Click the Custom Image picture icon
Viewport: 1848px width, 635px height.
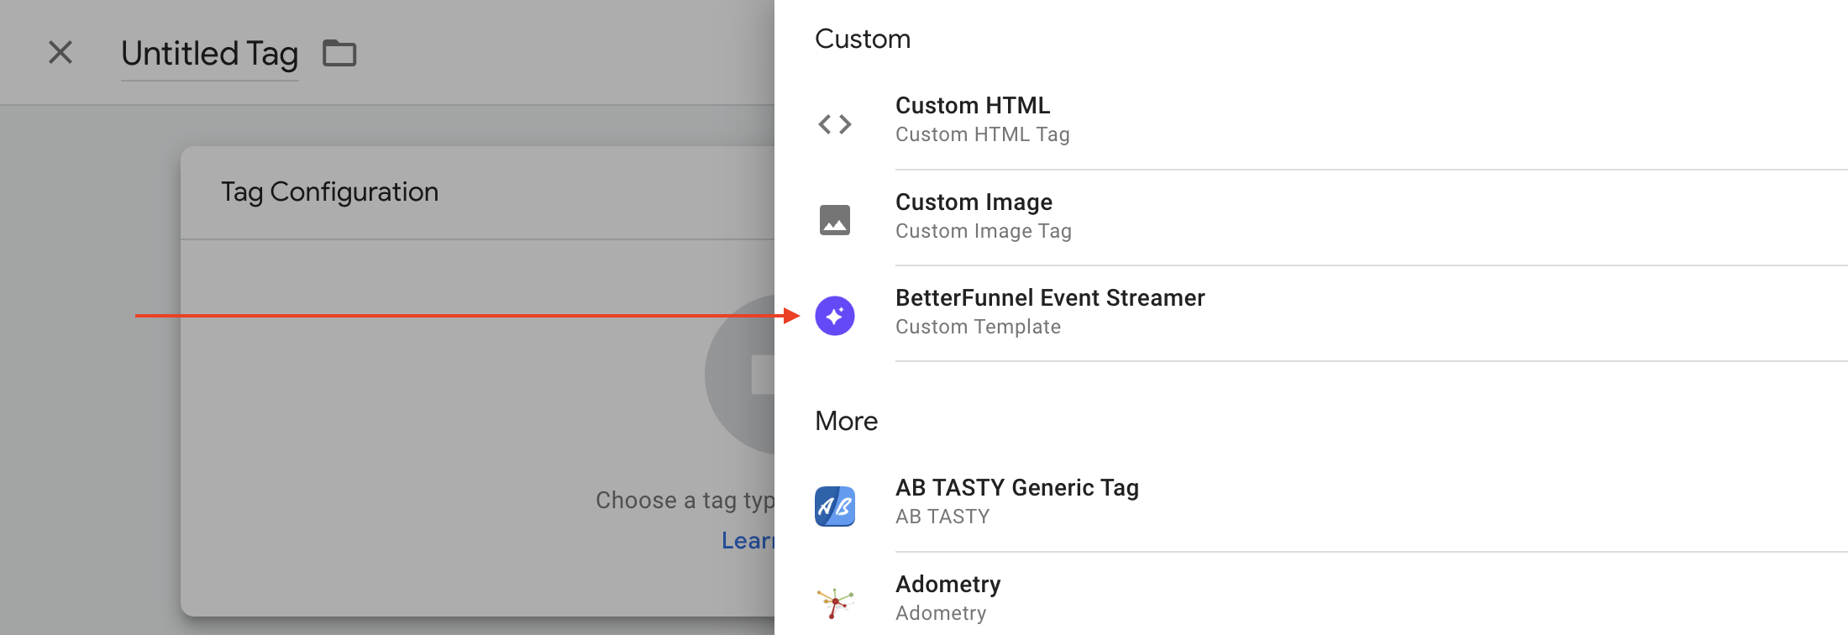[835, 220]
